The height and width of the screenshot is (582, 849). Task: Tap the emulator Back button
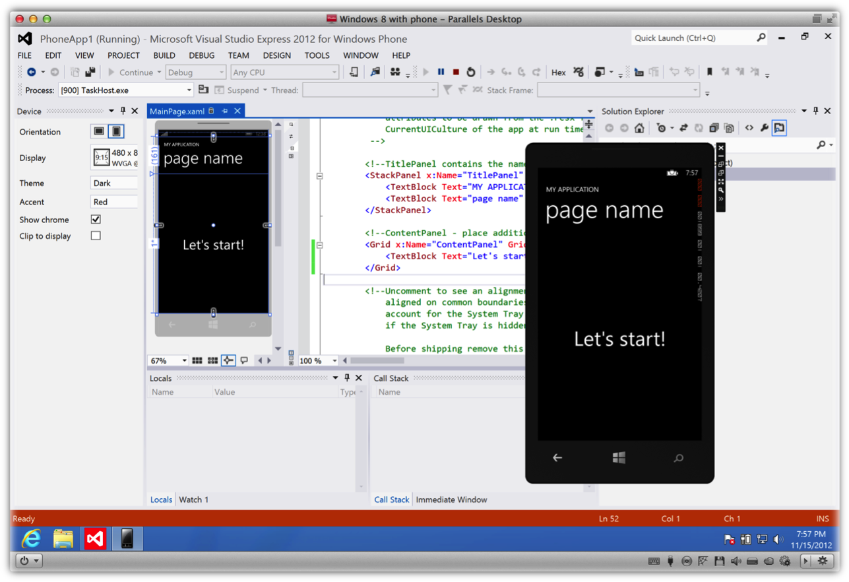click(557, 457)
